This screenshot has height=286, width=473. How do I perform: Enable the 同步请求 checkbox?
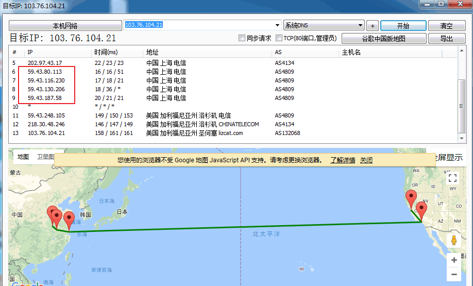pyautogui.click(x=242, y=38)
